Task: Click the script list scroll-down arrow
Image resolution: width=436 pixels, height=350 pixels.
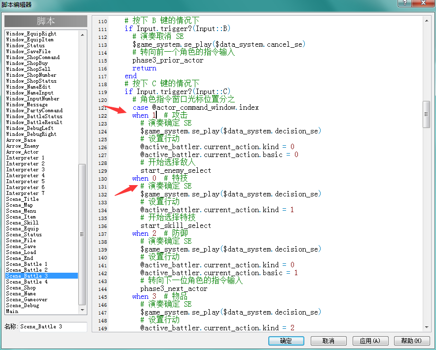Action: tap(82, 310)
